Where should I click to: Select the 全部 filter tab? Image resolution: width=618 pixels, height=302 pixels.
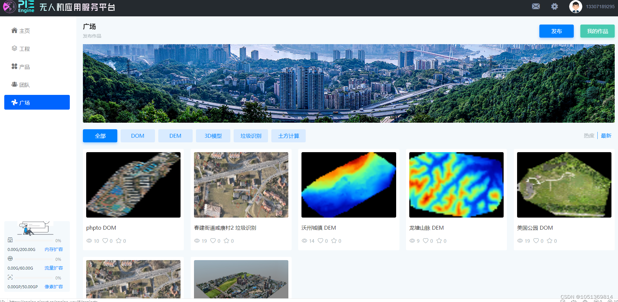coord(100,136)
